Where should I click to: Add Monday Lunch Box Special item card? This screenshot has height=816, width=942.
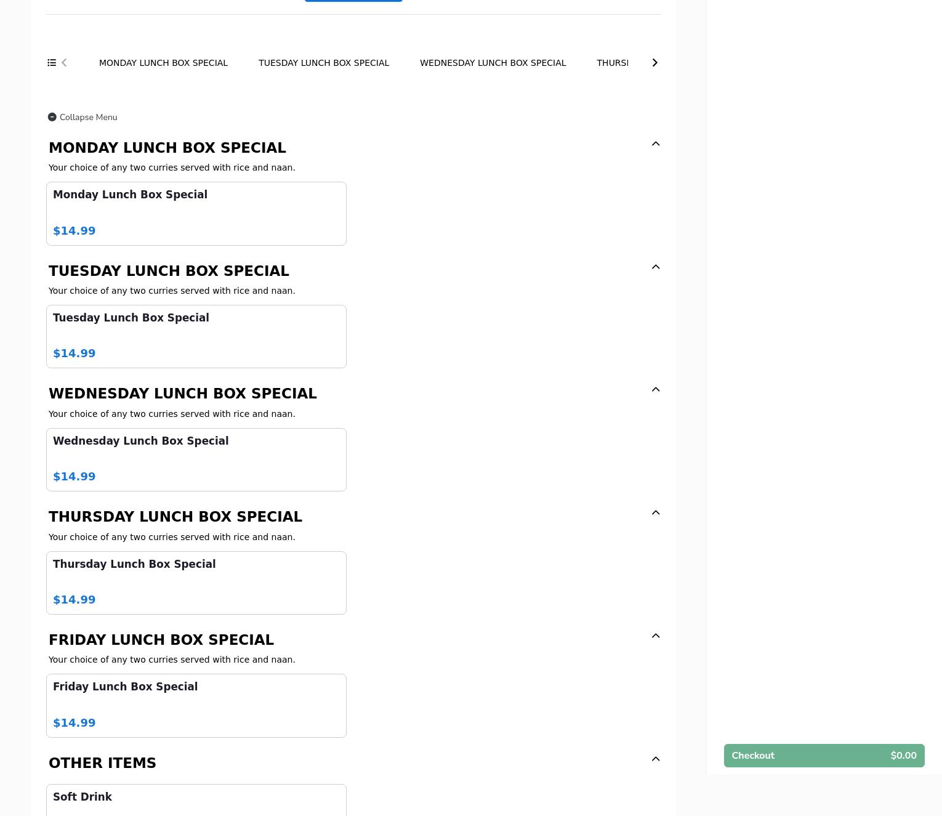196,214
